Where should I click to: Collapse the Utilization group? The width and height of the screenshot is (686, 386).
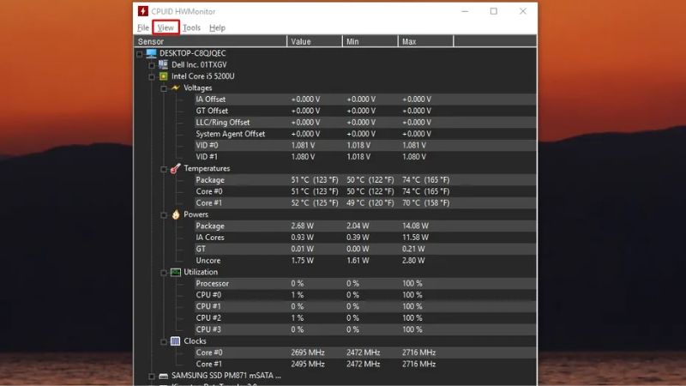pyautogui.click(x=164, y=273)
